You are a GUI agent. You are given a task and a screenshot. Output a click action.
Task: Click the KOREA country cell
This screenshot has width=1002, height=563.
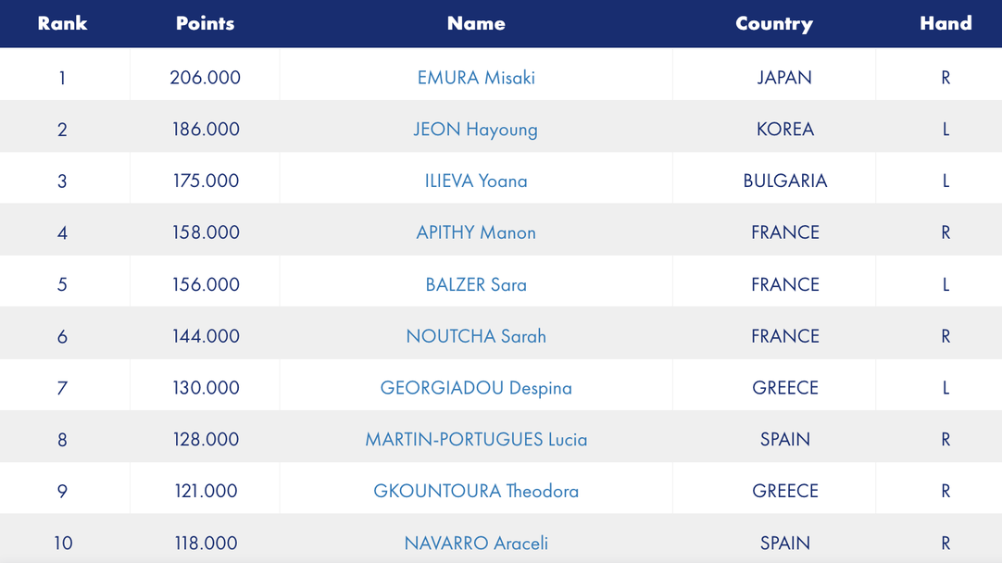point(784,130)
